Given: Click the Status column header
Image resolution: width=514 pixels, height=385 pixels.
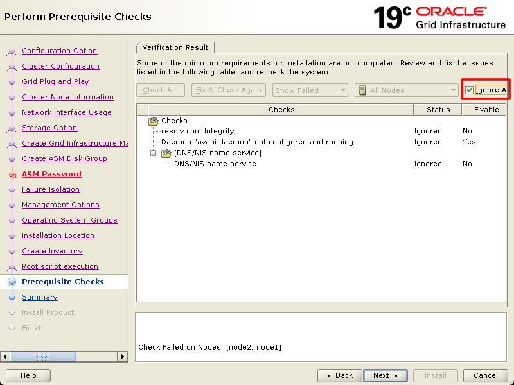Looking at the screenshot, I should pos(438,110).
